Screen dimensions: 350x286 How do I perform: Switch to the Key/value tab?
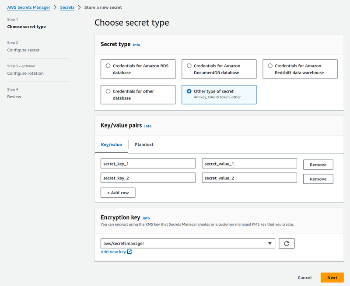[112, 145]
